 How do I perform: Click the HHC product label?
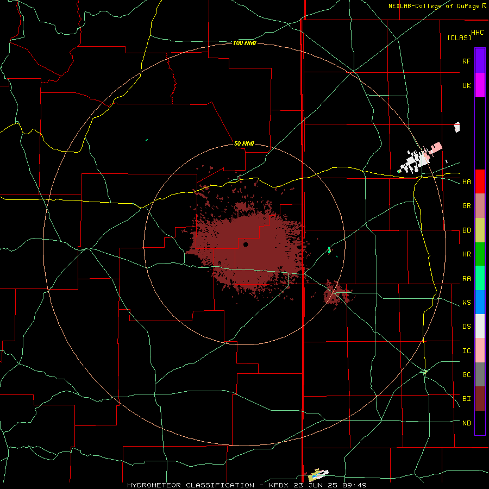click(x=477, y=33)
